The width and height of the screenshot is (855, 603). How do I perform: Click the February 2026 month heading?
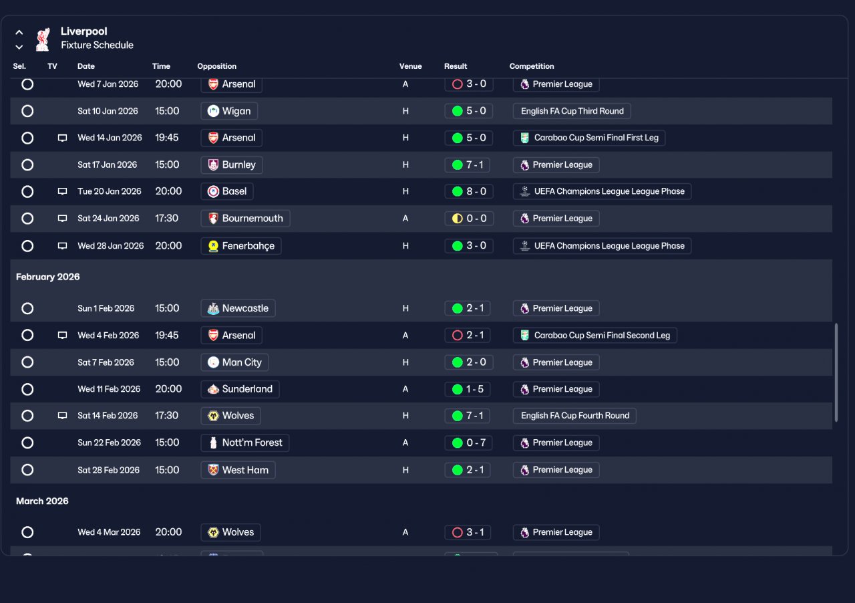pyautogui.click(x=48, y=277)
